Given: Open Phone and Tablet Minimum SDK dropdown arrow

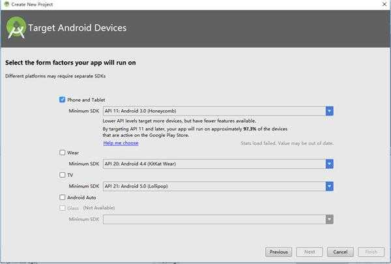Looking at the screenshot, I should (329, 111).
